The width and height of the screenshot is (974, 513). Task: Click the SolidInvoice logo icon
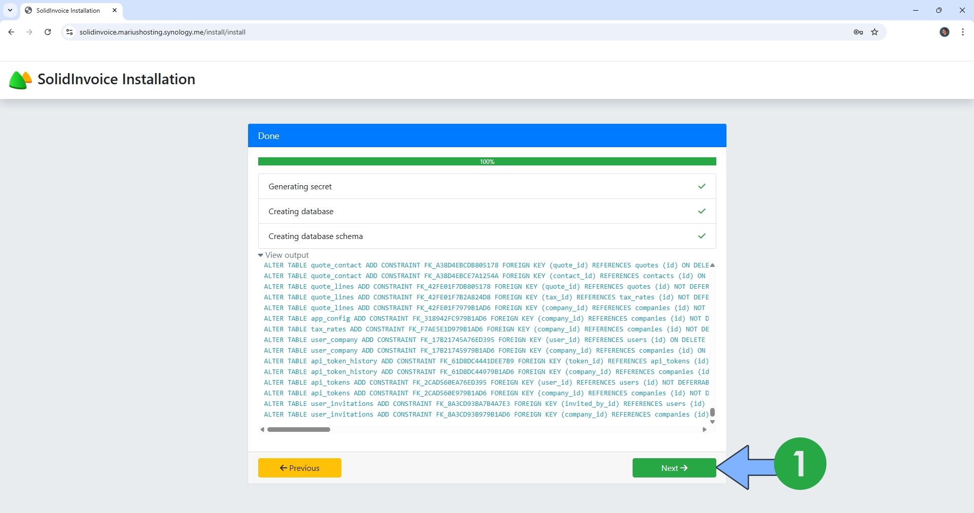click(20, 80)
